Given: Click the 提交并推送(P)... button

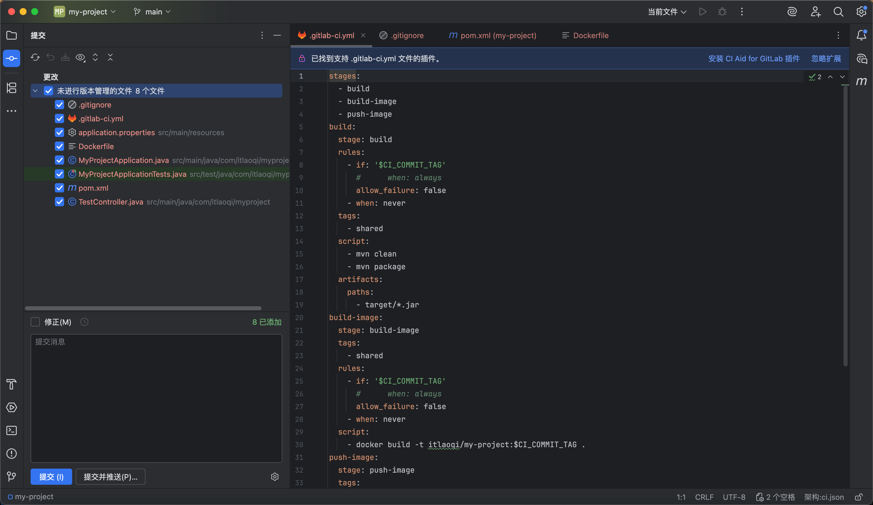Looking at the screenshot, I should pyautogui.click(x=110, y=477).
